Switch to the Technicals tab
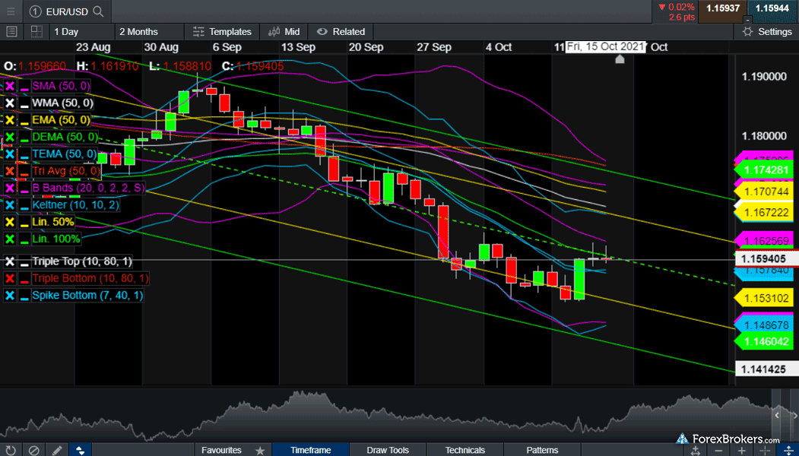 point(464,450)
